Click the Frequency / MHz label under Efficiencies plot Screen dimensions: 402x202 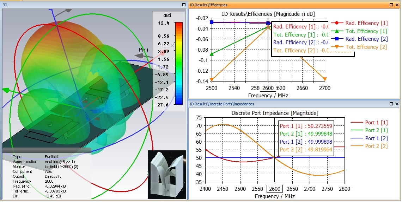(x=268, y=96)
